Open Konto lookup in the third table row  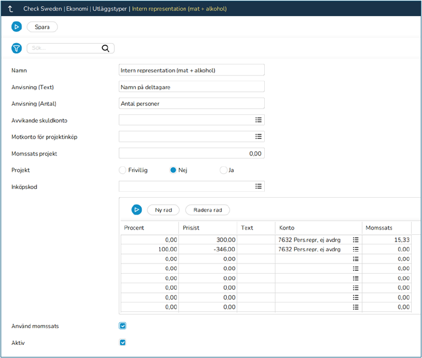(355, 259)
